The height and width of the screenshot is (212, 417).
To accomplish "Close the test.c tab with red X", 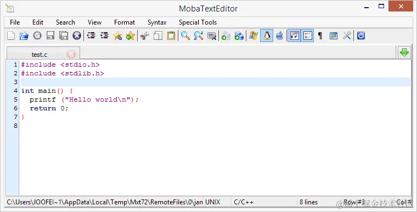I will click(x=71, y=54).
